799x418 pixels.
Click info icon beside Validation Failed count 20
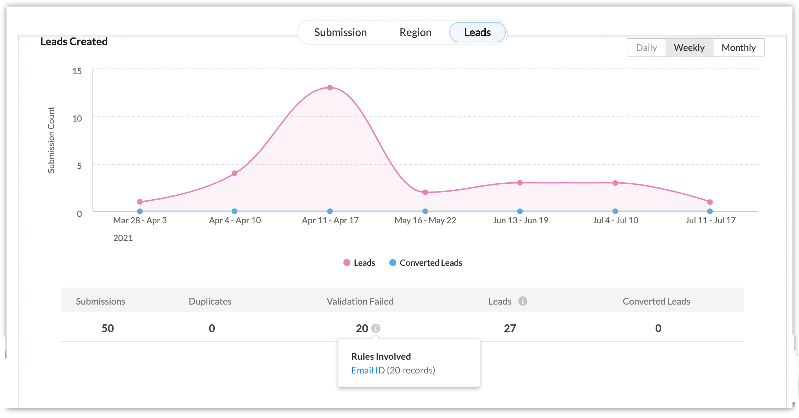coord(376,328)
